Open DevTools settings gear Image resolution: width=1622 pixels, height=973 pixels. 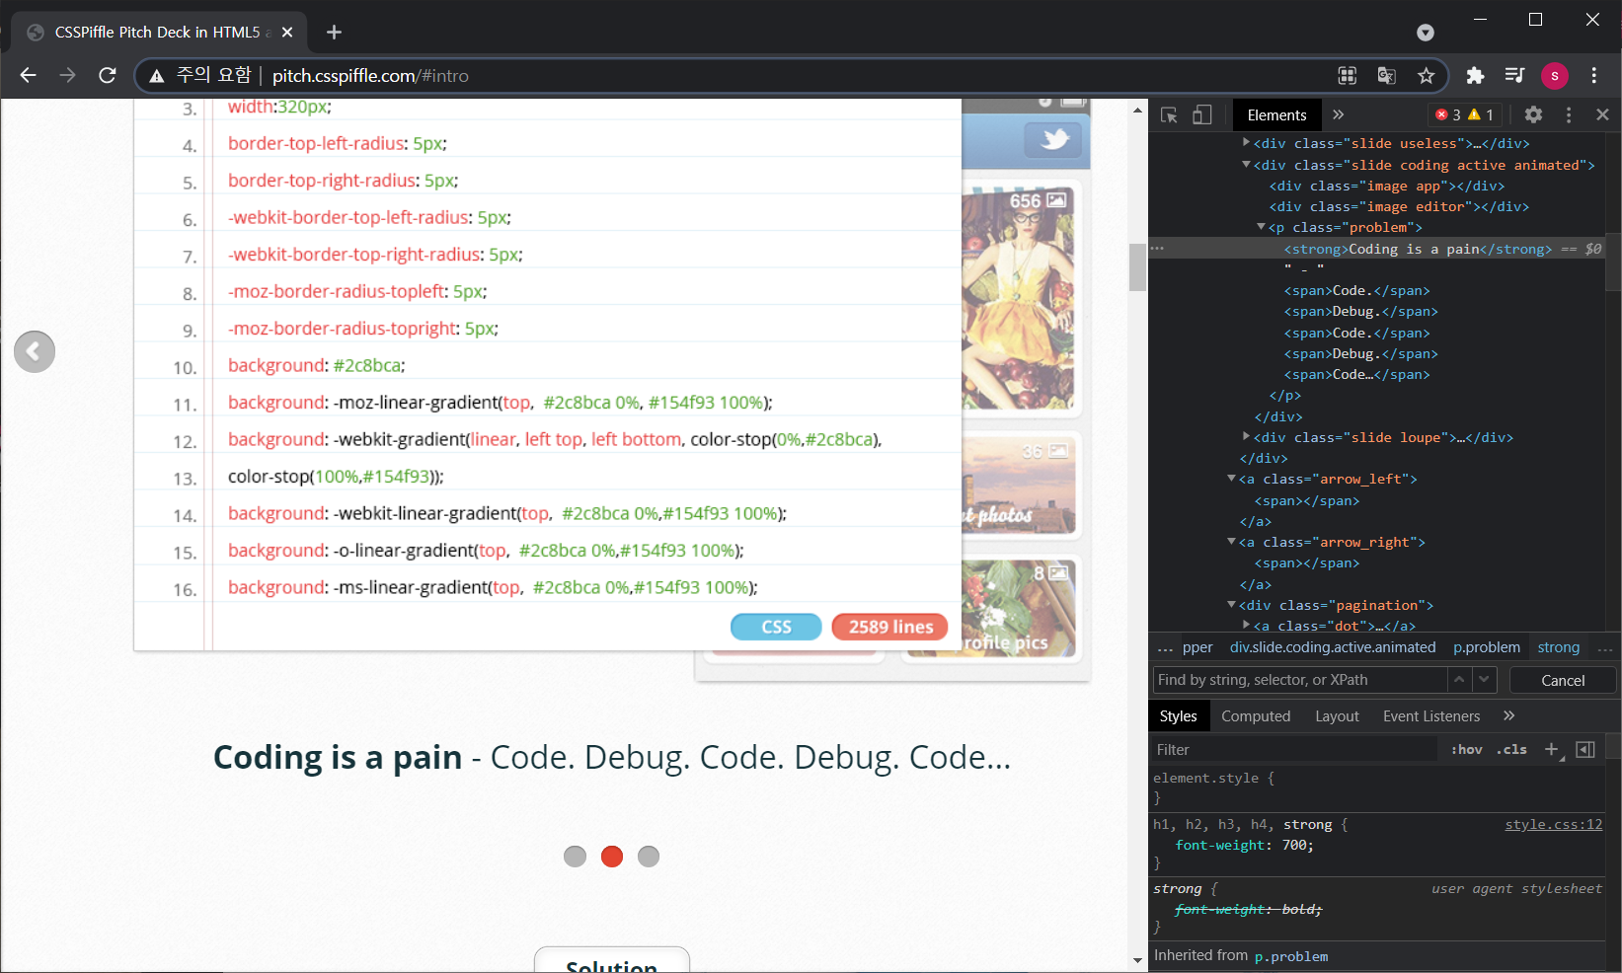pos(1533,115)
